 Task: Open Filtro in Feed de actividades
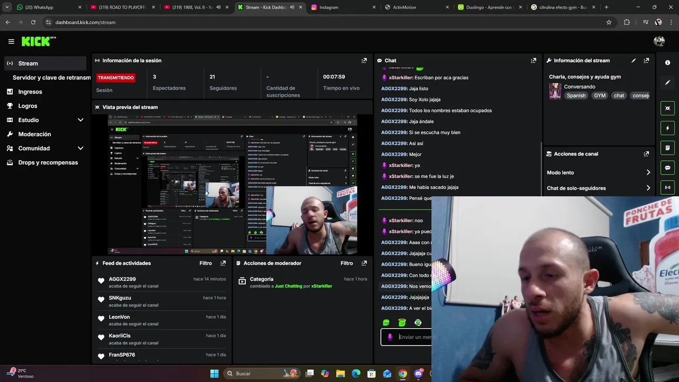coord(205,263)
